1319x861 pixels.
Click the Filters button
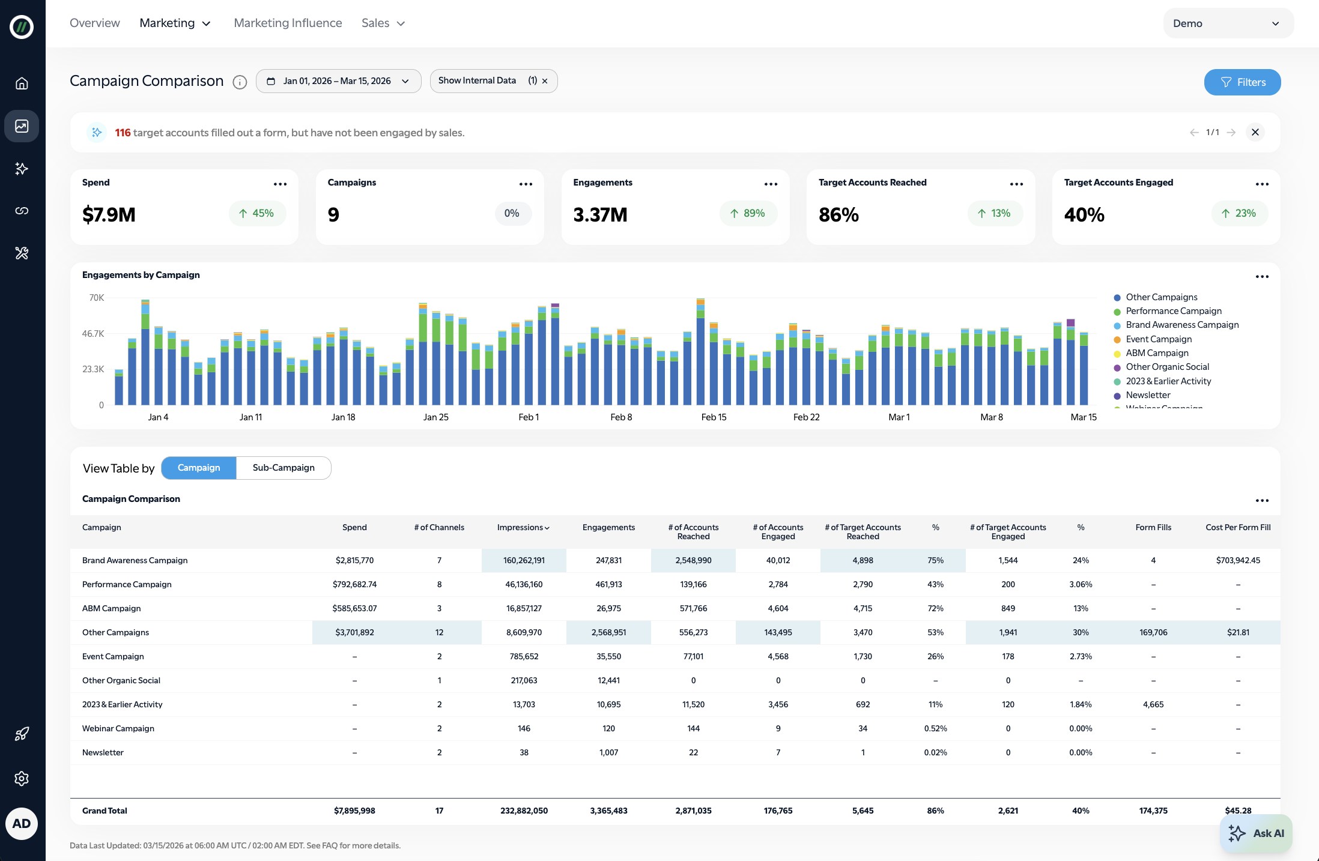1242,82
